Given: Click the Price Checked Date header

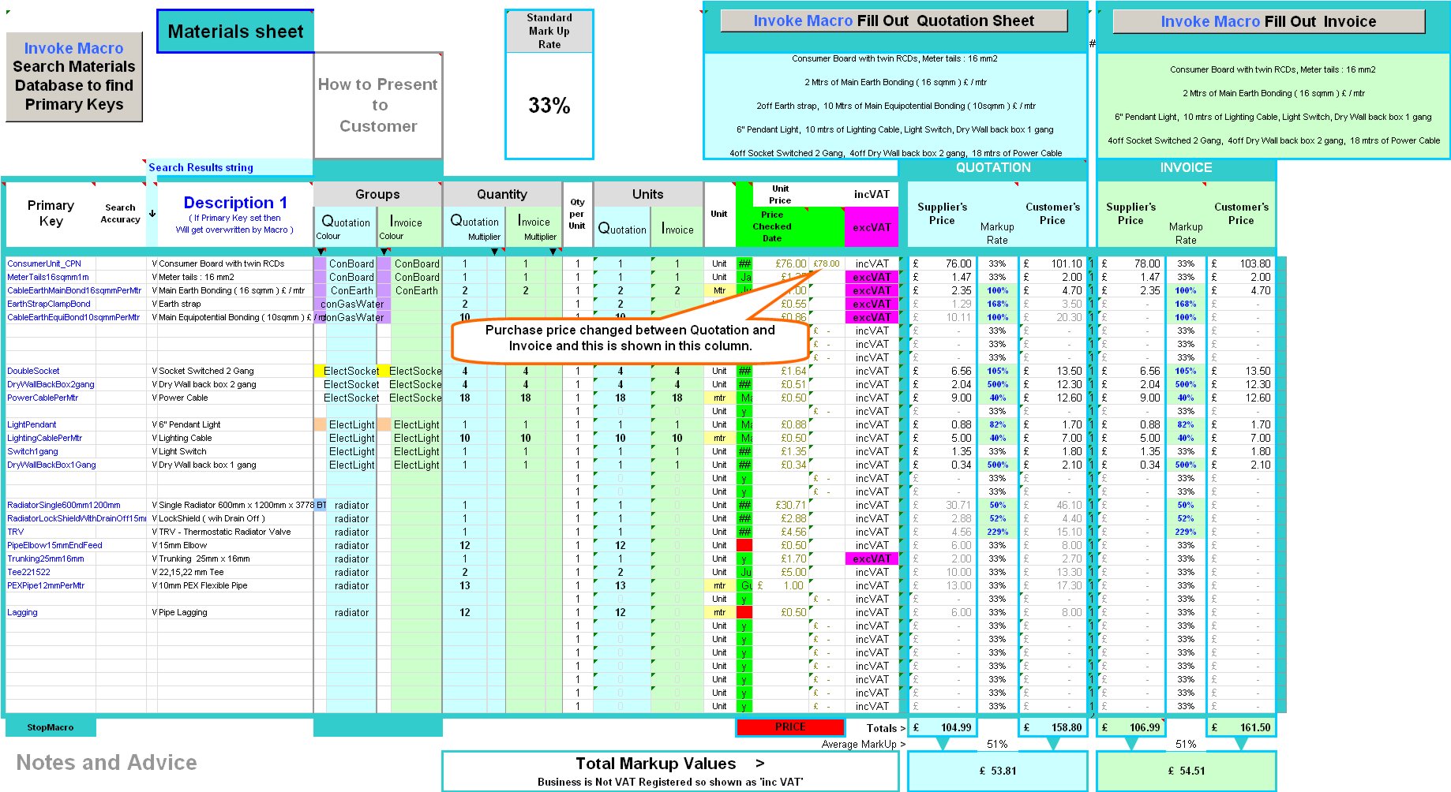Looking at the screenshot, I should 772,226.
